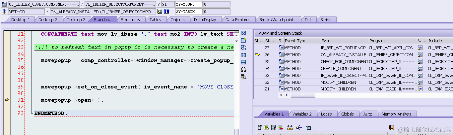Click the SY-TABIX field
Screen dimensions: 453x135
(x=188, y=12)
